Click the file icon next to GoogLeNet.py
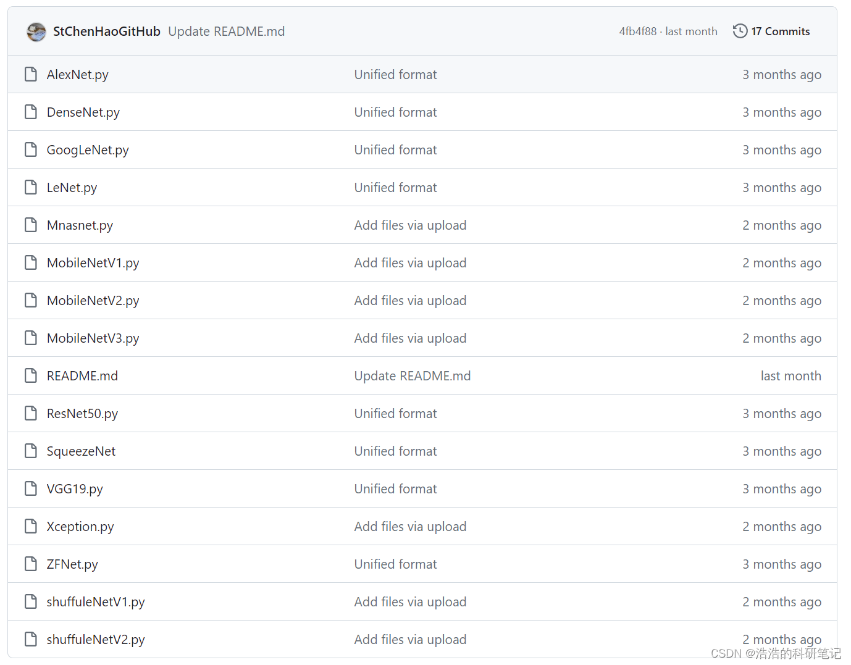This screenshot has width=851, height=665. pyautogui.click(x=31, y=149)
